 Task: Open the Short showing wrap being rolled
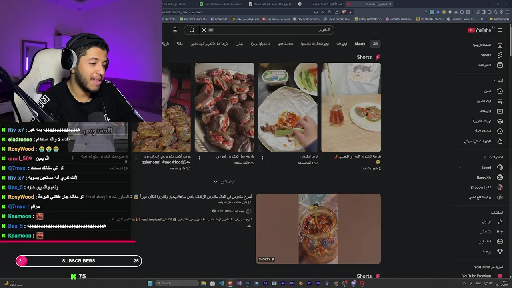pos(288,107)
